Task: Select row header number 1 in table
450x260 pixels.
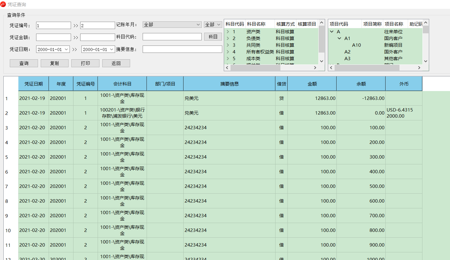Action: pos(11,98)
